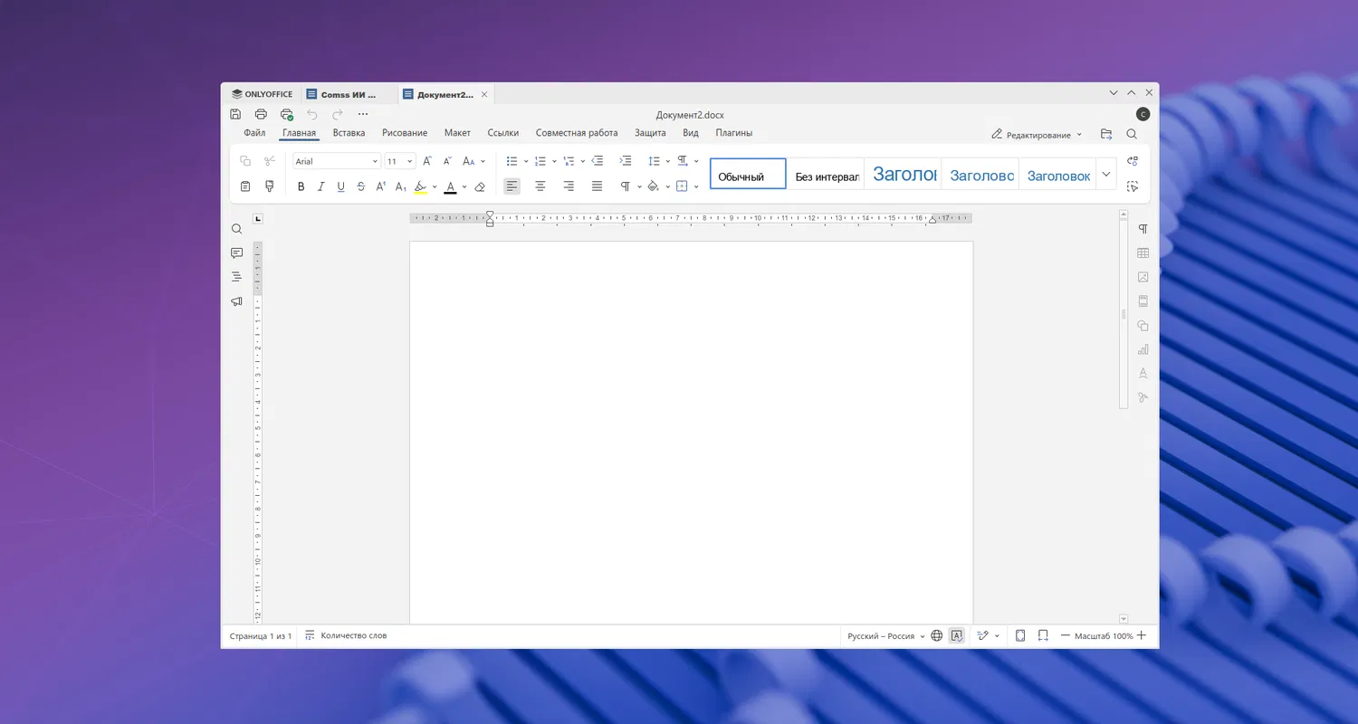This screenshot has height=724, width=1358.
Task: Switch to the Макет tab
Action: [x=457, y=133]
